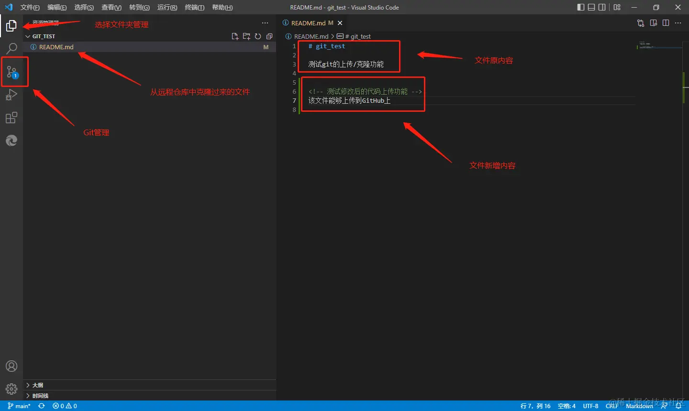Open the 帮助(H) menu

point(222,7)
